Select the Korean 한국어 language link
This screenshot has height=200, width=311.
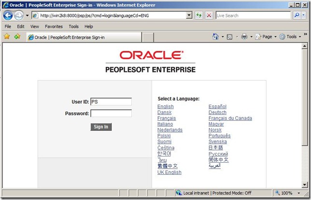click(164, 154)
